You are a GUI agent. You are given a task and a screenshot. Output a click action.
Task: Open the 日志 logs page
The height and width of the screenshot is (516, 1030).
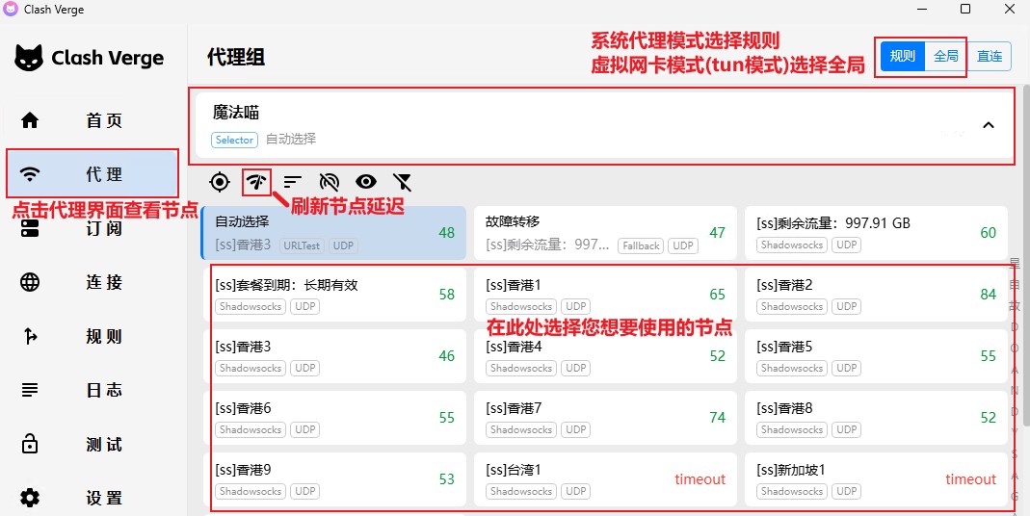coord(92,390)
